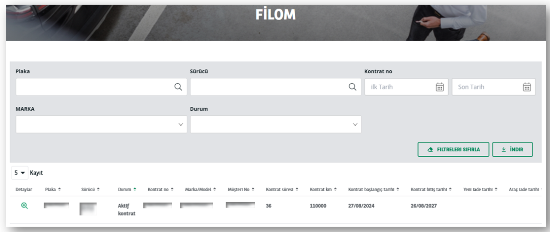Focus the Sürücü input field
550x232 pixels.
(268, 87)
